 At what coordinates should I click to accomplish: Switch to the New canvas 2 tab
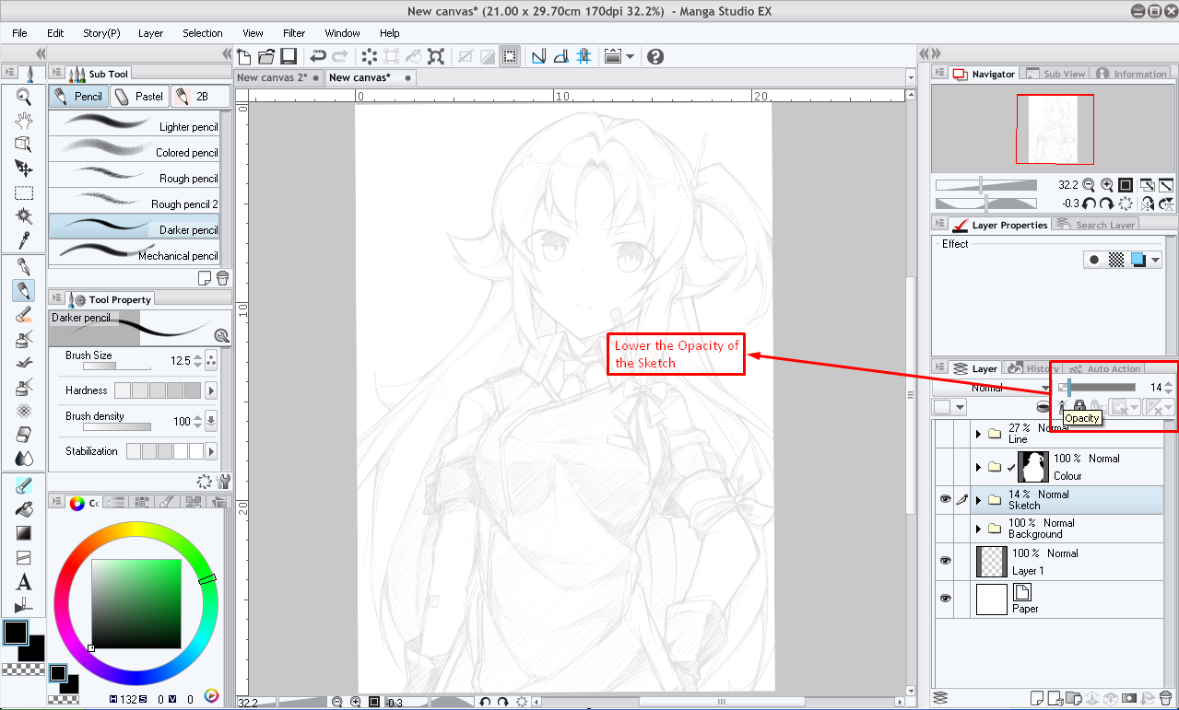click(x=274, y=77)
